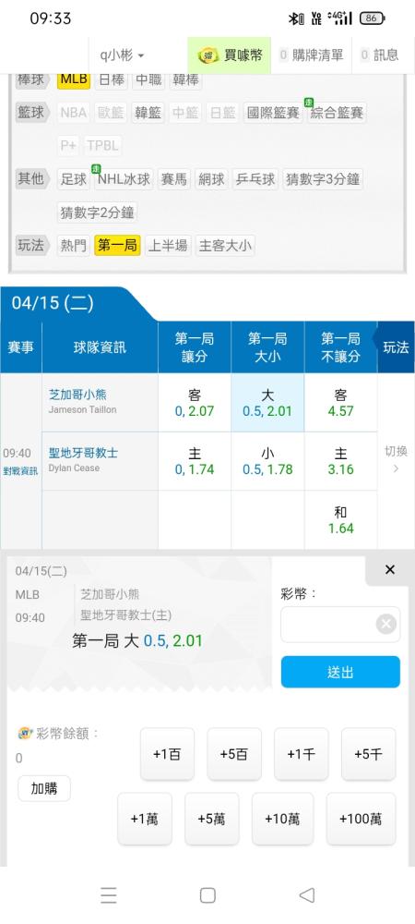Select 日棒 league filter
The width and height of the screenshot is (415, 924).
click(x=112, y=79)
